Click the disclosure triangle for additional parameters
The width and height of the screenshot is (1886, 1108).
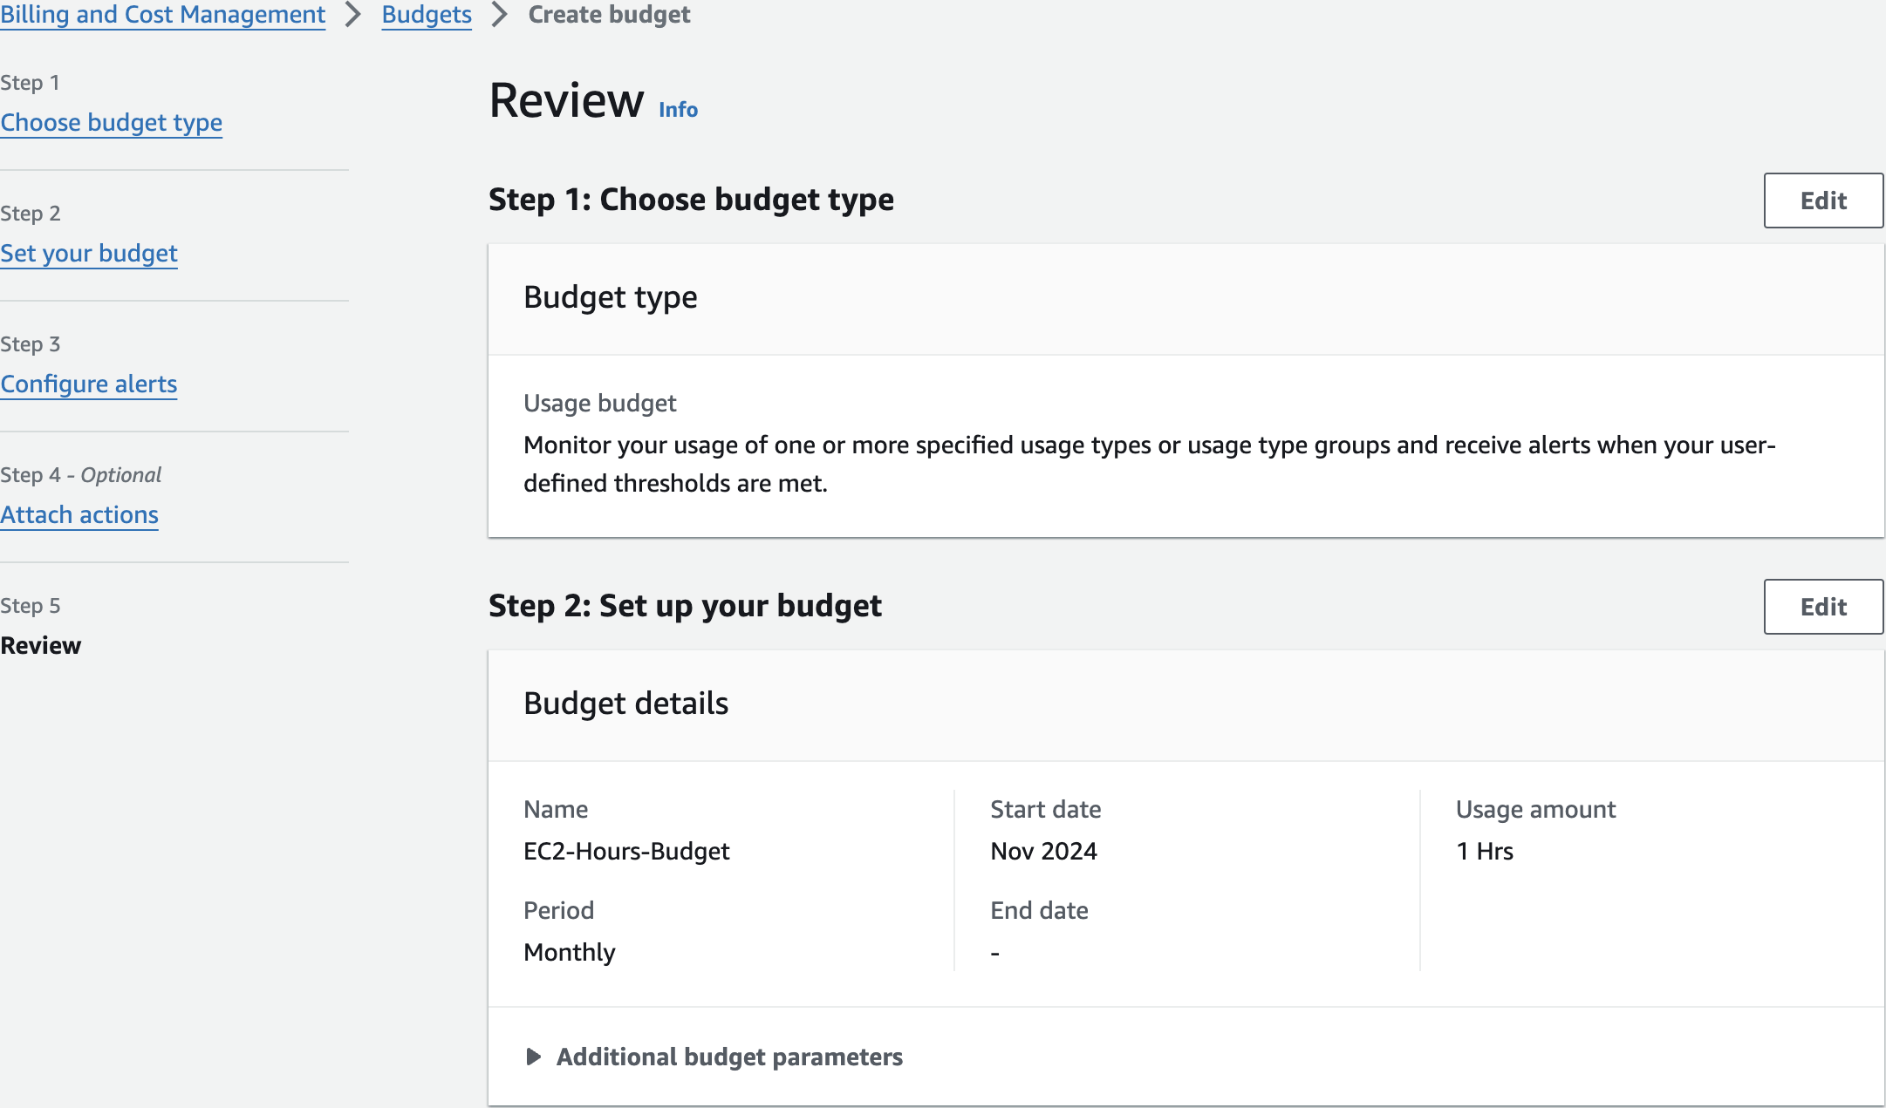tap(534, 1057)
